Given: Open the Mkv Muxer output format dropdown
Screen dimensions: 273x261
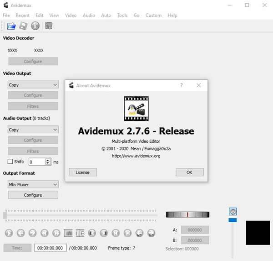Looking at the screenshot, I should pyautogui.click(x=33, y=184).
